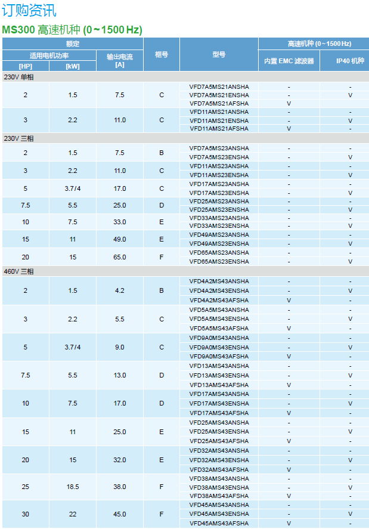Screen dimensions: 369x529
Task: Select model VFD7A5MS21ANSHA
Action: (219, 87)
